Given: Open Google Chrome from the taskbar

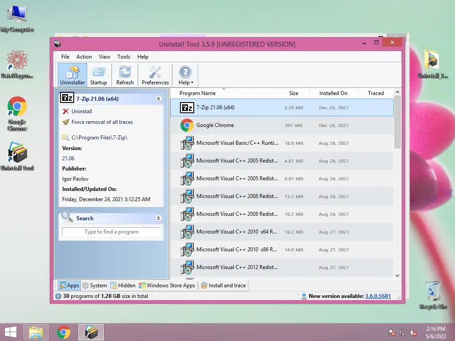Looking at the screenshot, I should pyautogui.click(x=64, y=332).
